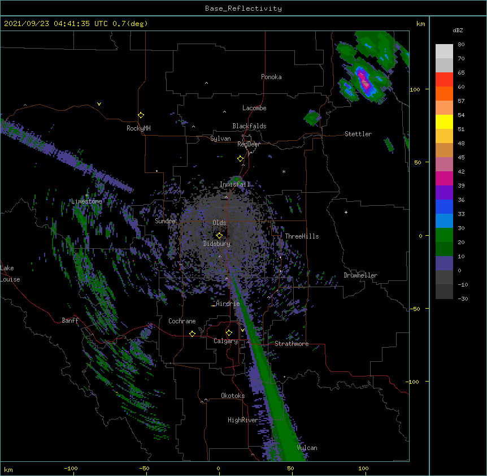Click the RedDeer city label

pyautogui.click(x=249, y=144)
